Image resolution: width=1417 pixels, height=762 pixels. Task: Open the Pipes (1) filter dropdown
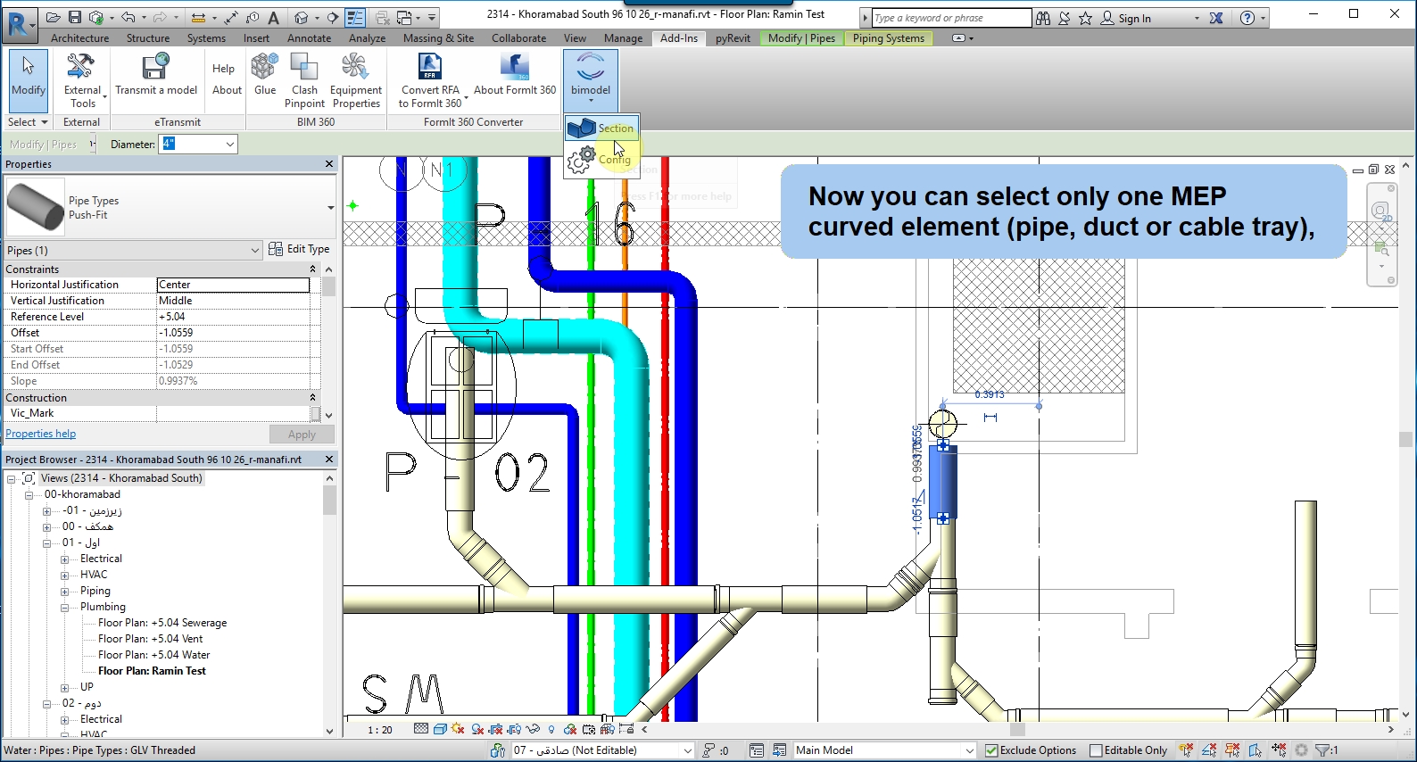[254, 251]
